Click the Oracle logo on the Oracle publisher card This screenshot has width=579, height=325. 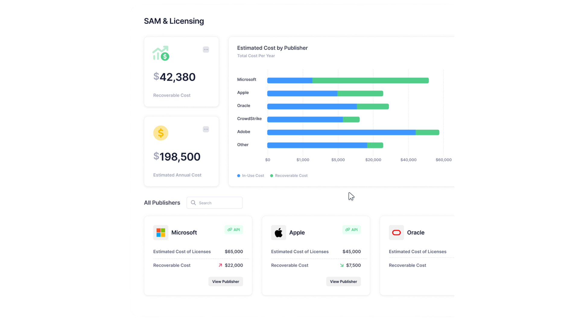click(x=396, y=232)
